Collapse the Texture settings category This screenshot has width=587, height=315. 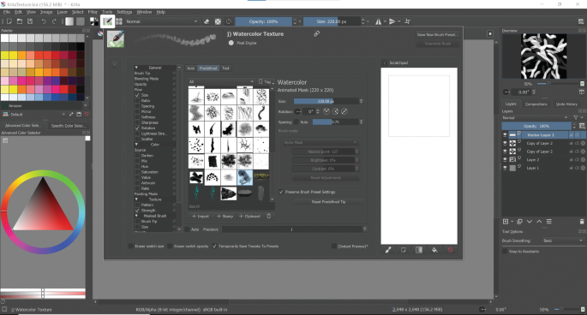point(136,199)
